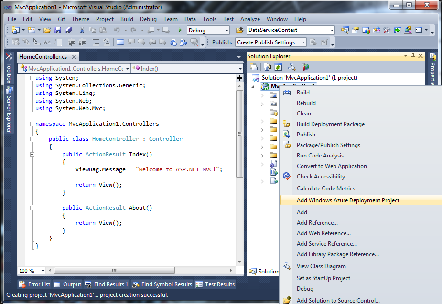Viewport: 442px width, 304px height.
Task: Click the Properties icon in Solution Explorer toolbar
Action: [x=254, y=67]
